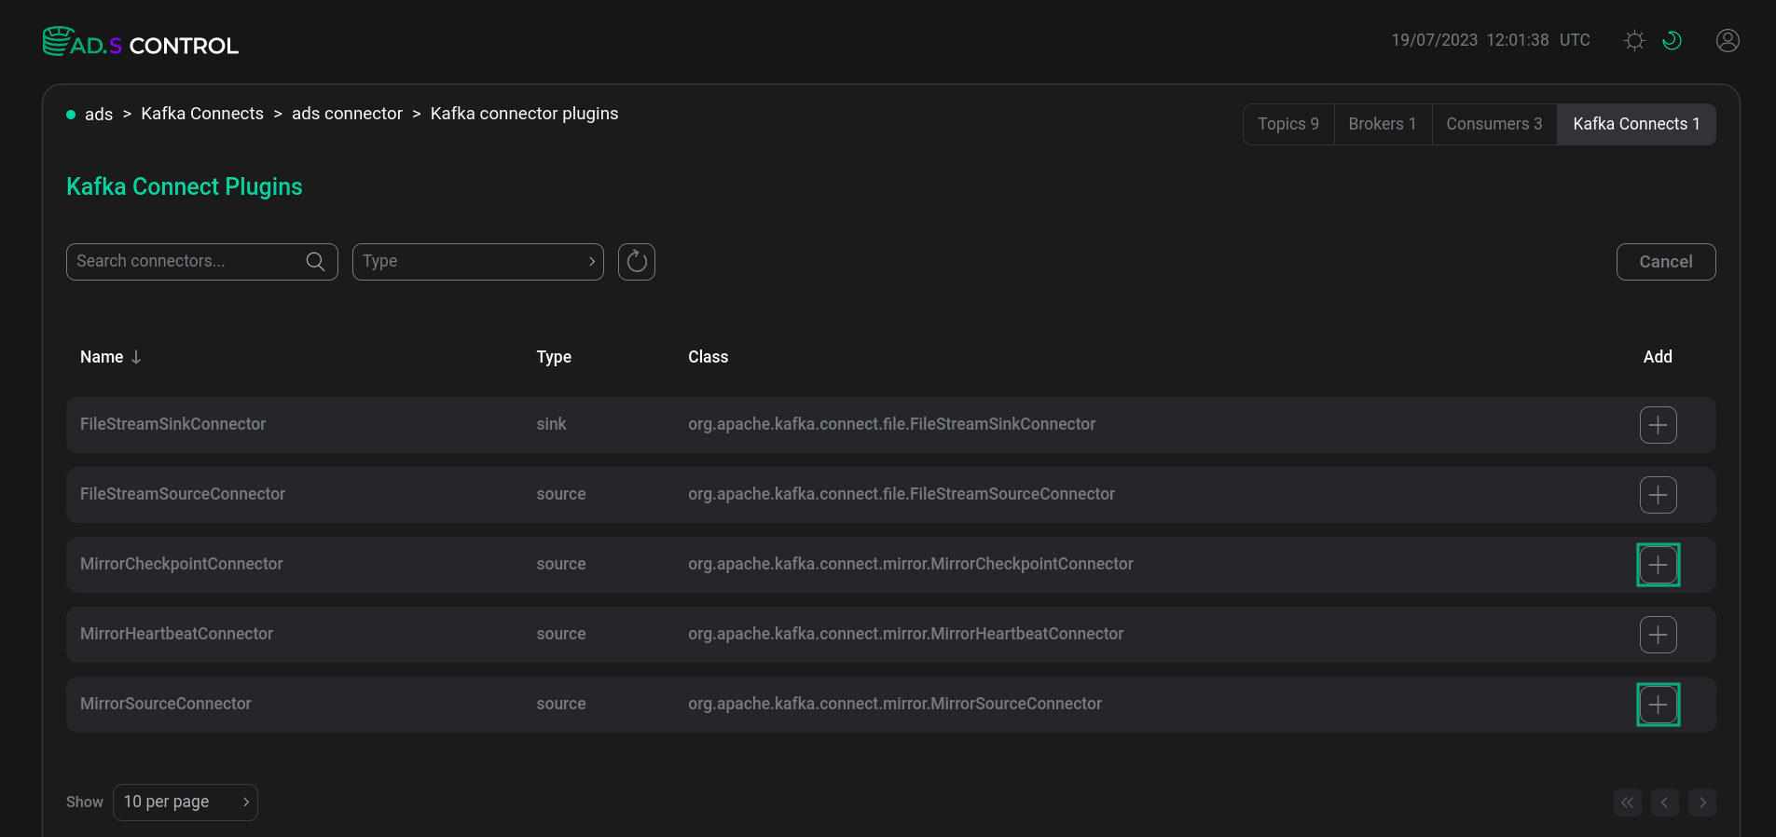Click the Class column header
Screen dimensions: 1776x837
[709, 357]
